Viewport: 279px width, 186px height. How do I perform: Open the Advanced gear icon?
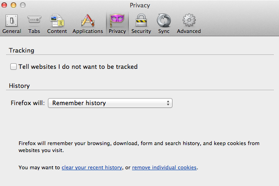pyautogui.click(x=189, y=20)
